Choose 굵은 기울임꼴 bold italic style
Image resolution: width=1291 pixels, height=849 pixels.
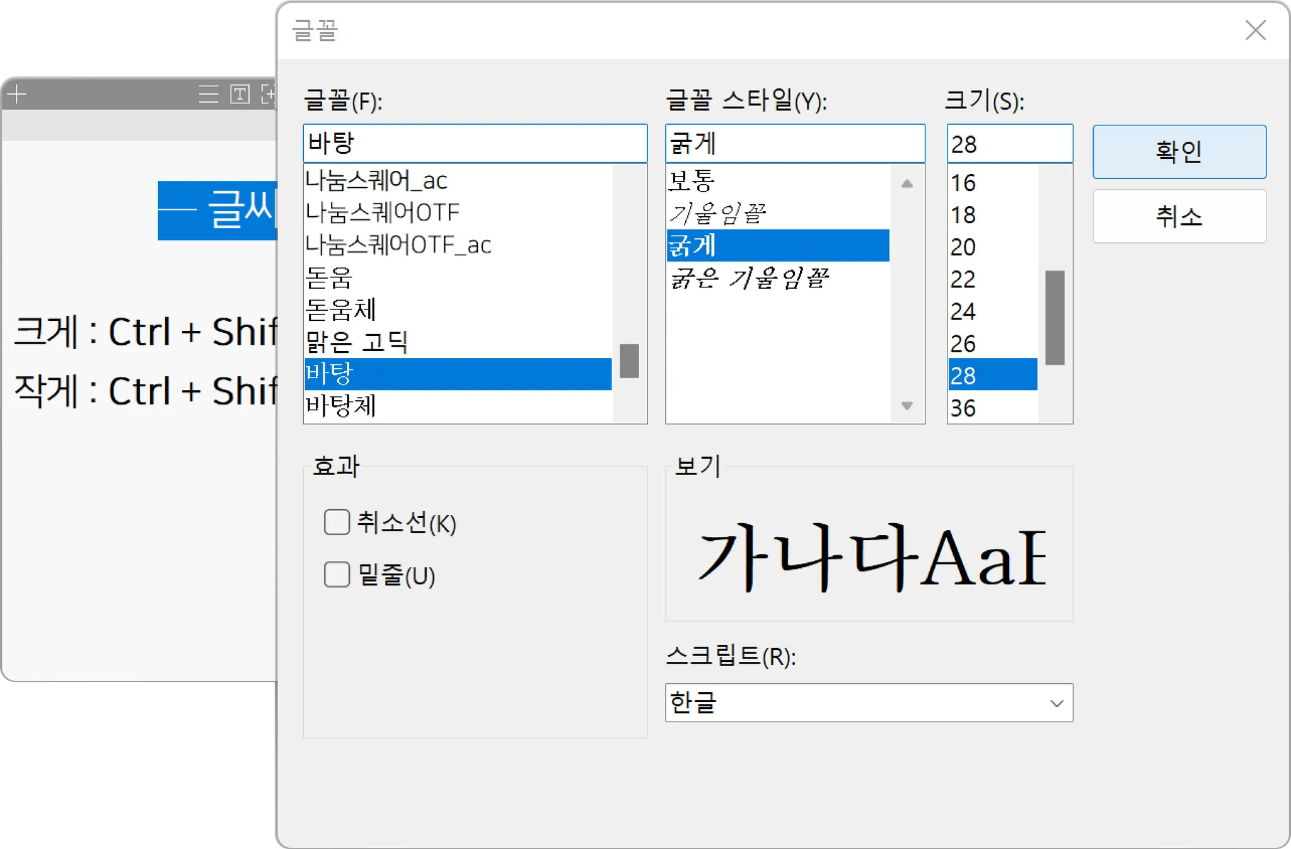point(749,278)
